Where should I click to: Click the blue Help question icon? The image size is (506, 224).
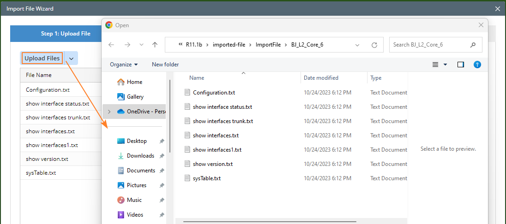tap(477, 65)
